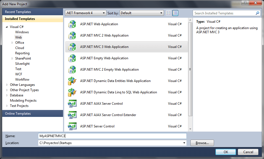This screenshot has height=159, width=264.
Task: Click the AJAX Server Control Extender icon
Action: pos(72,115)
